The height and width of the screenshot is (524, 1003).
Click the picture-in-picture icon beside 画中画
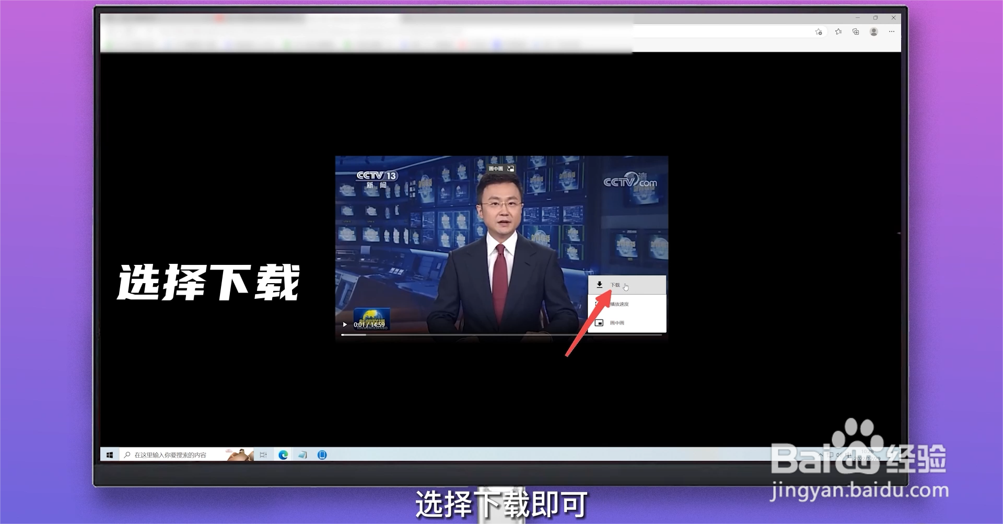599,322
